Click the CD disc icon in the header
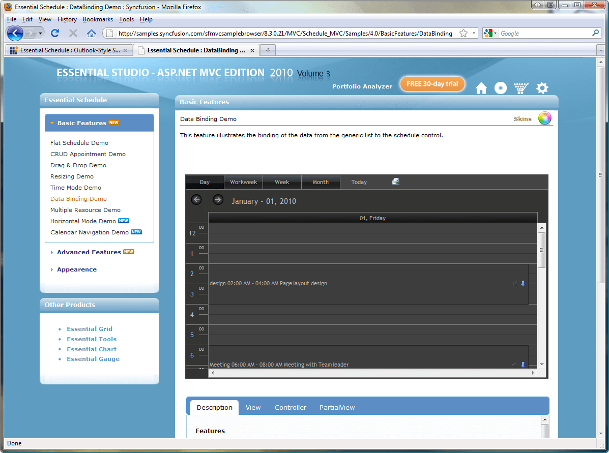Viewport: 609px width, 453px height. [501, 87]
